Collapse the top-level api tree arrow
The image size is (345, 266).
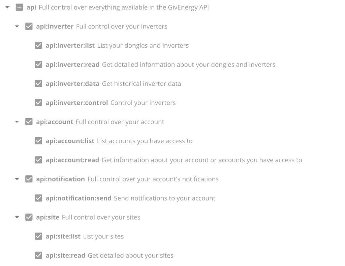[7, 7]
